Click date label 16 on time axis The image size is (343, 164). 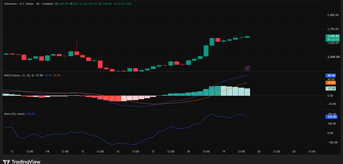pyautogui.click(x=118, y=152)
